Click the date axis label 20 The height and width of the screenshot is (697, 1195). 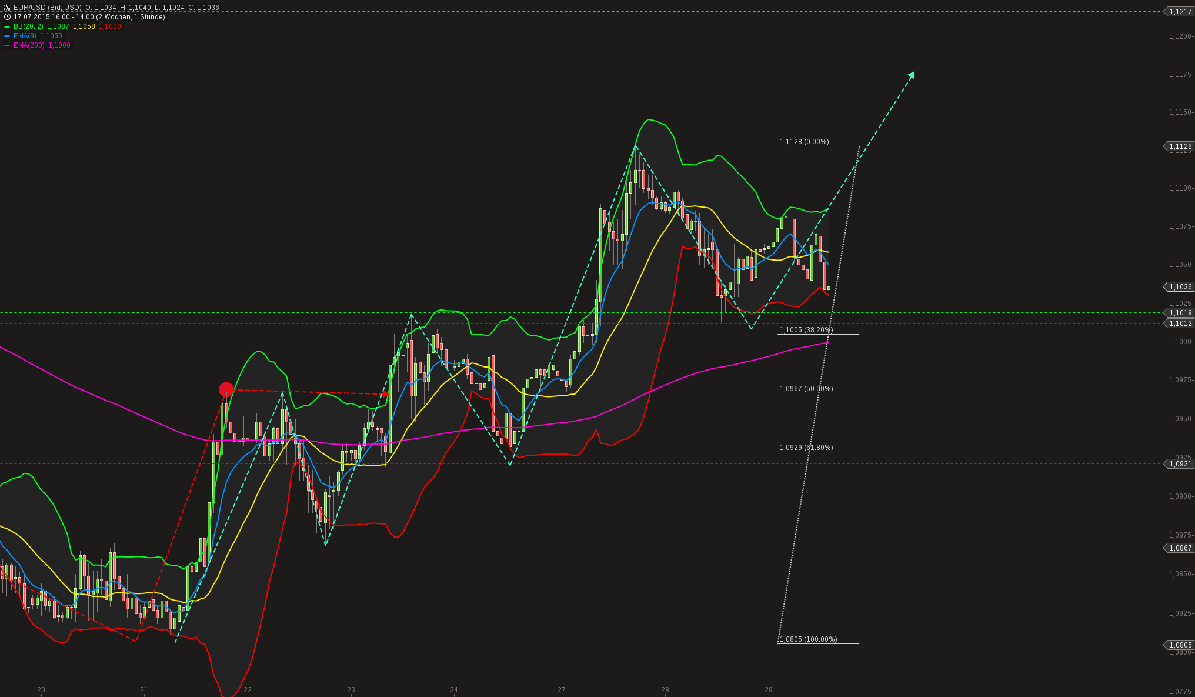[x=41, y=690]
